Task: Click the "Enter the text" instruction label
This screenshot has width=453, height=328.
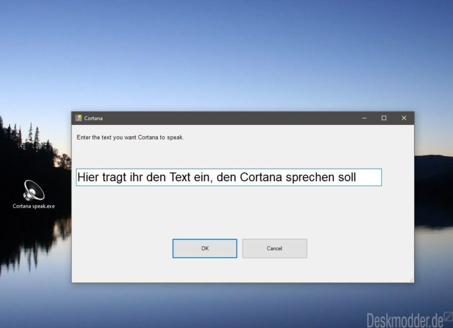Action: 130,137
